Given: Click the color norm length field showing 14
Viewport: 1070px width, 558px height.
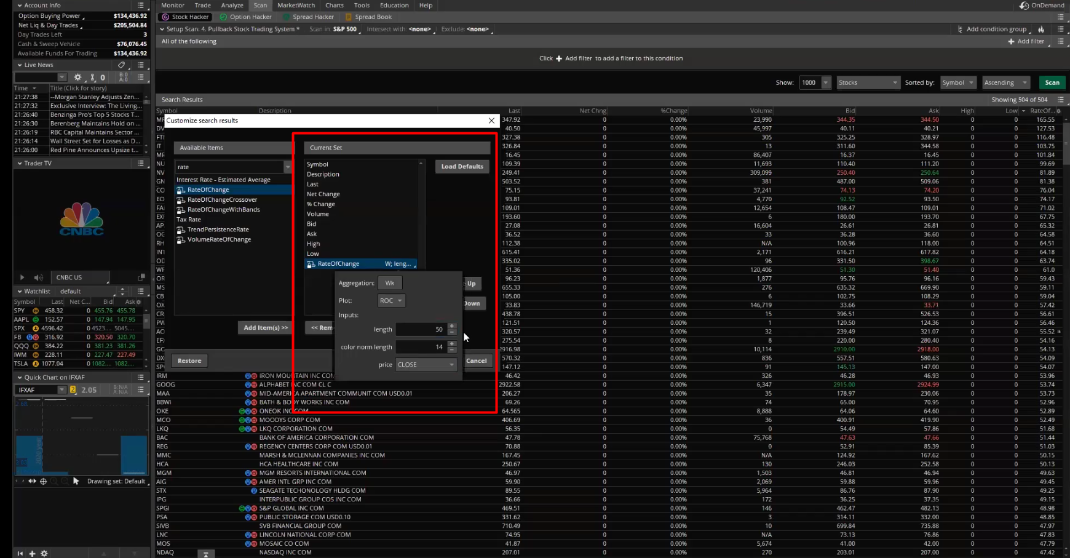Looking at the screenshot, I should tap(421, 347).
